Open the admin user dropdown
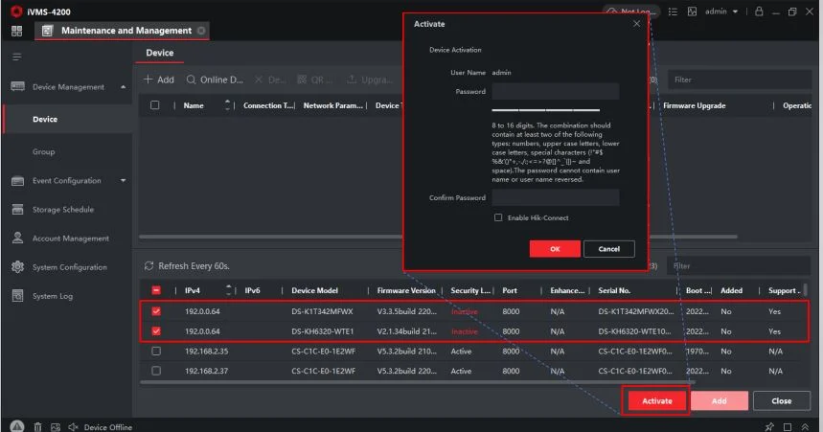This screenshot has width=823, height=432. click(721, 11)
